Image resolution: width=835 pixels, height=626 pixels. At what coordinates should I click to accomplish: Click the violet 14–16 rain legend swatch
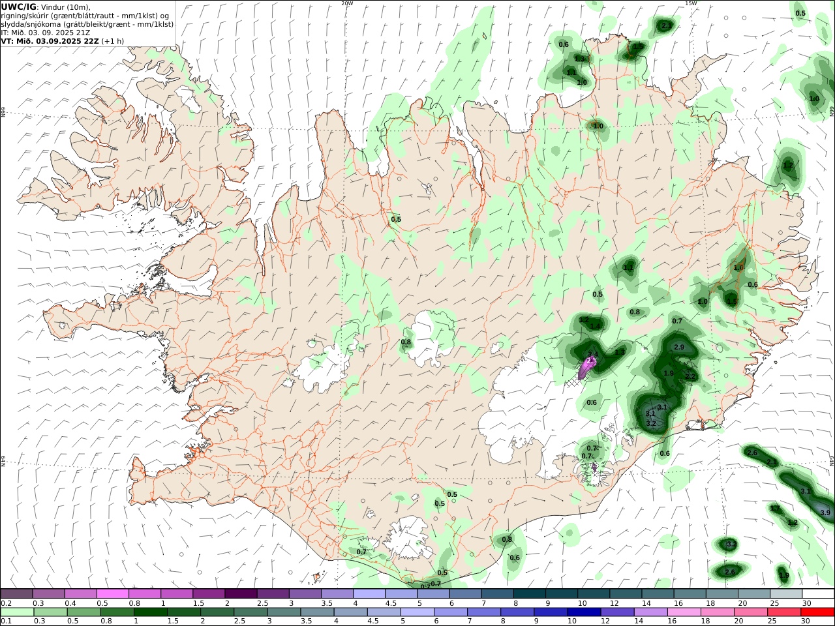[x=651, y=612]
